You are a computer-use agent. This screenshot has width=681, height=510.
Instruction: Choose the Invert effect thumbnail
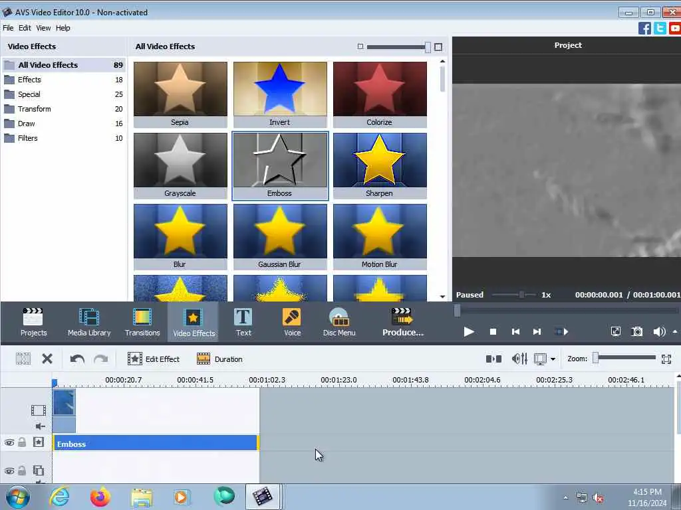coord(280,94)
